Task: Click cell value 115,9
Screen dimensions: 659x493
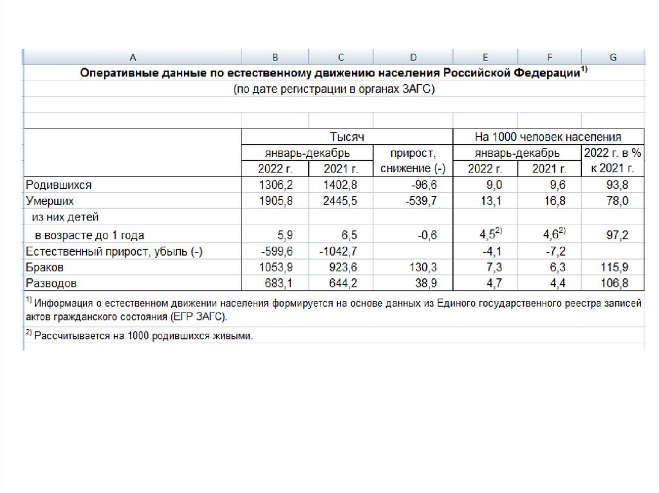Action: 615,267
